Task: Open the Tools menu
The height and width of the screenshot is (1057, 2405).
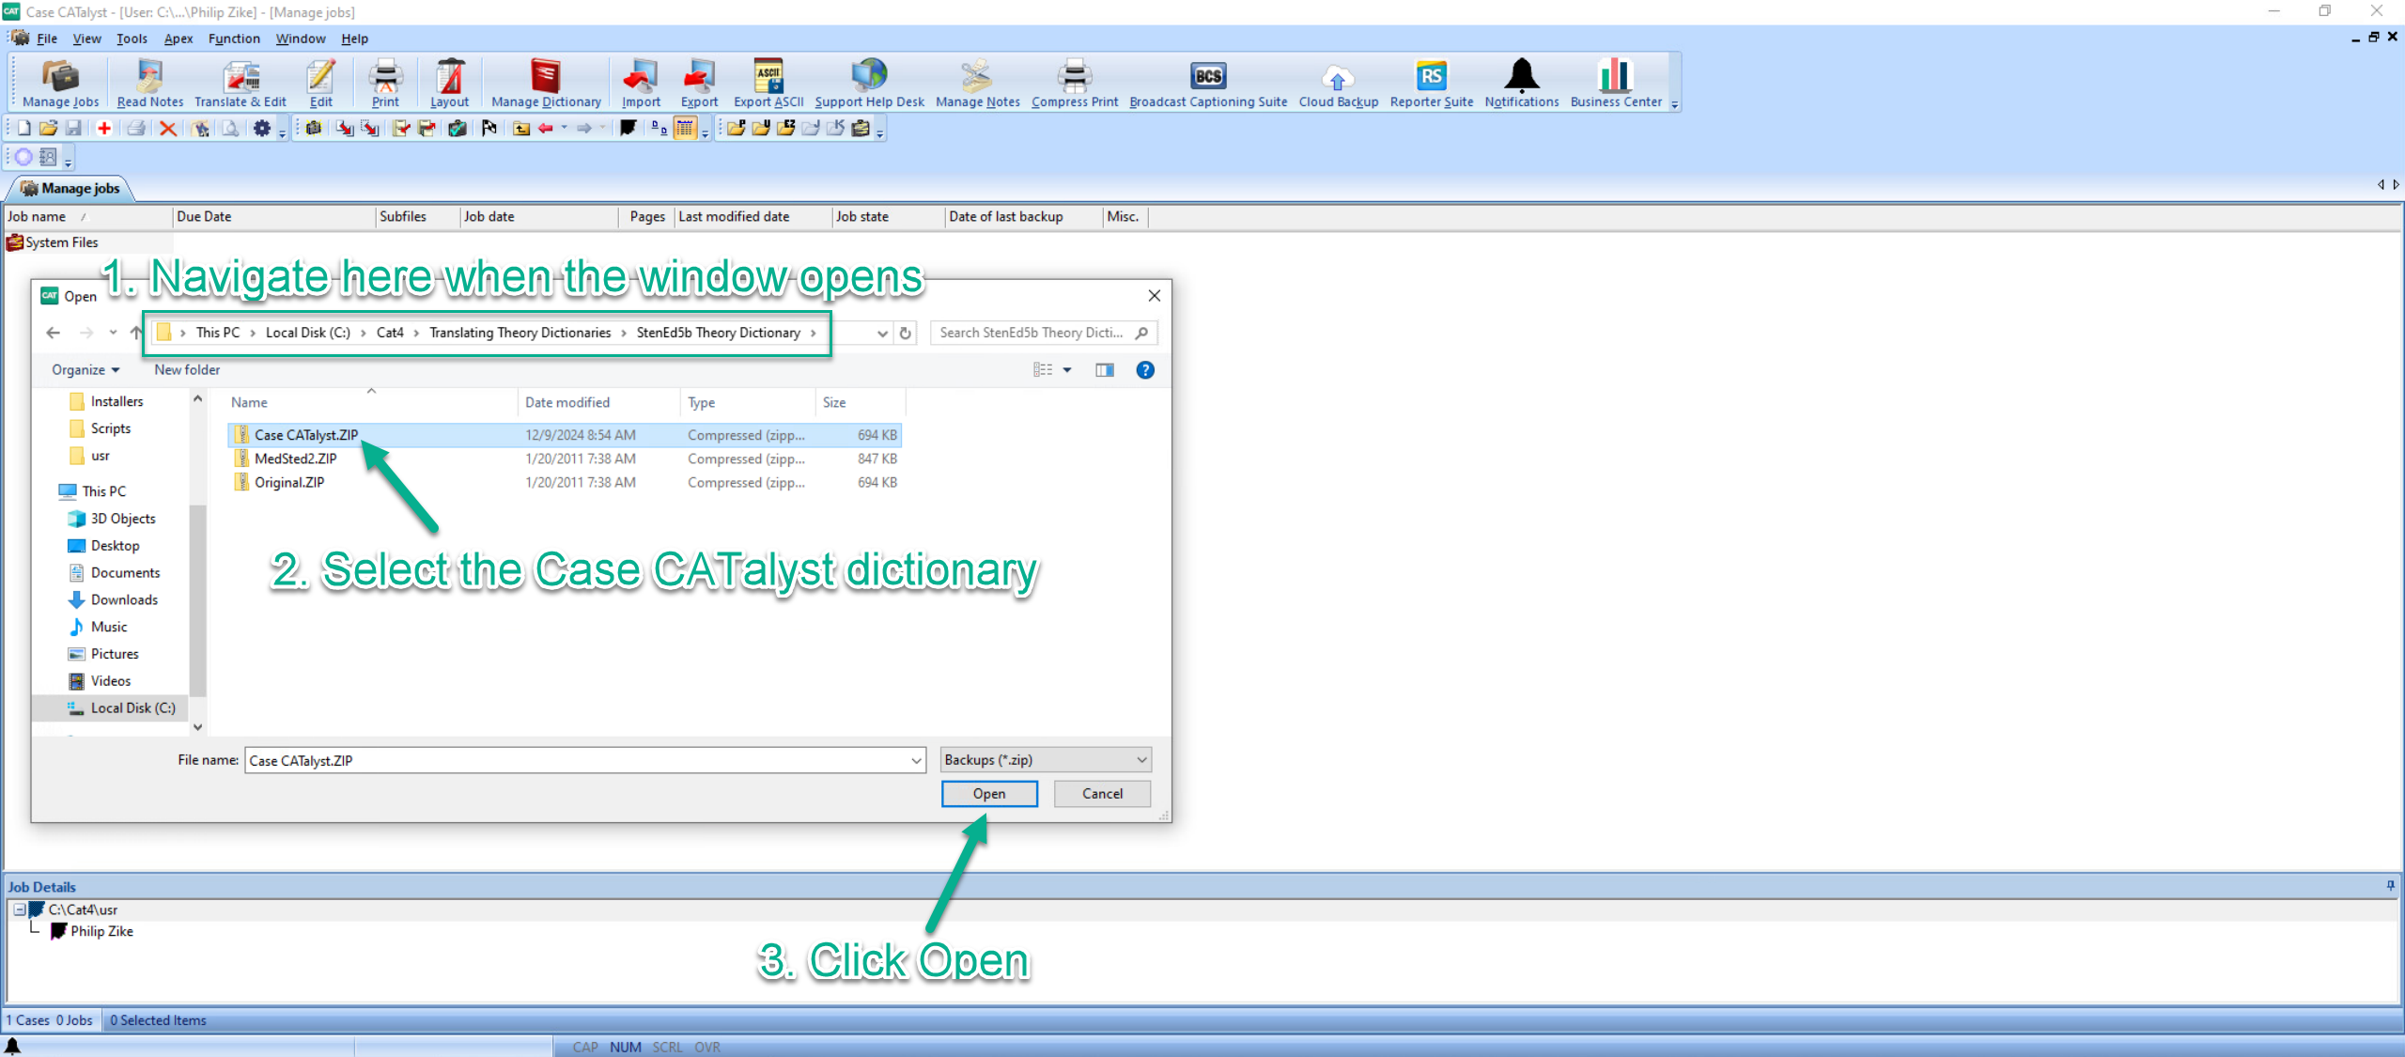Action: (132, 39)
